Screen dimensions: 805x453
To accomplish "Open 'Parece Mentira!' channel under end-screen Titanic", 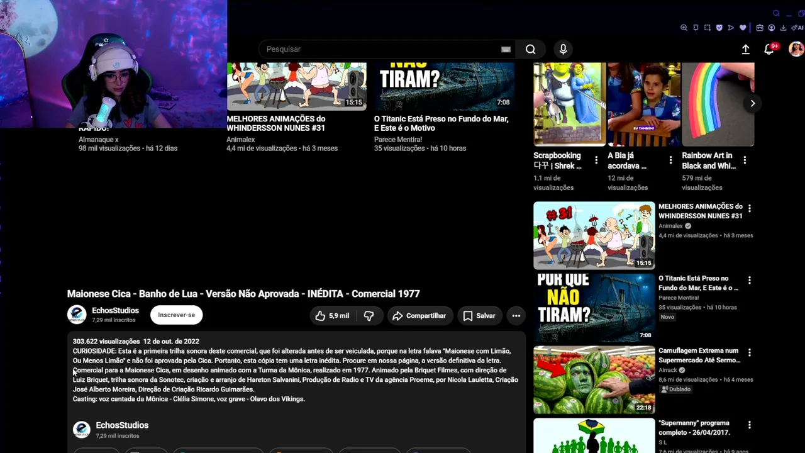I will 398,140.
